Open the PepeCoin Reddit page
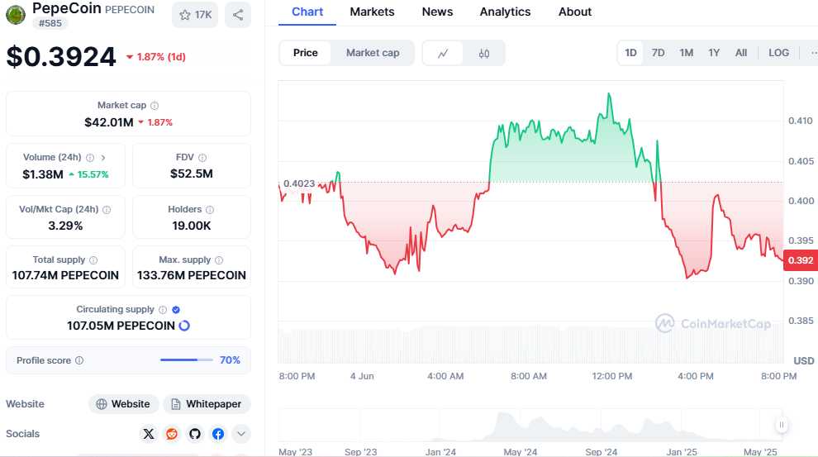Screen dimensions: 818x457 click(x=172, y=434)
